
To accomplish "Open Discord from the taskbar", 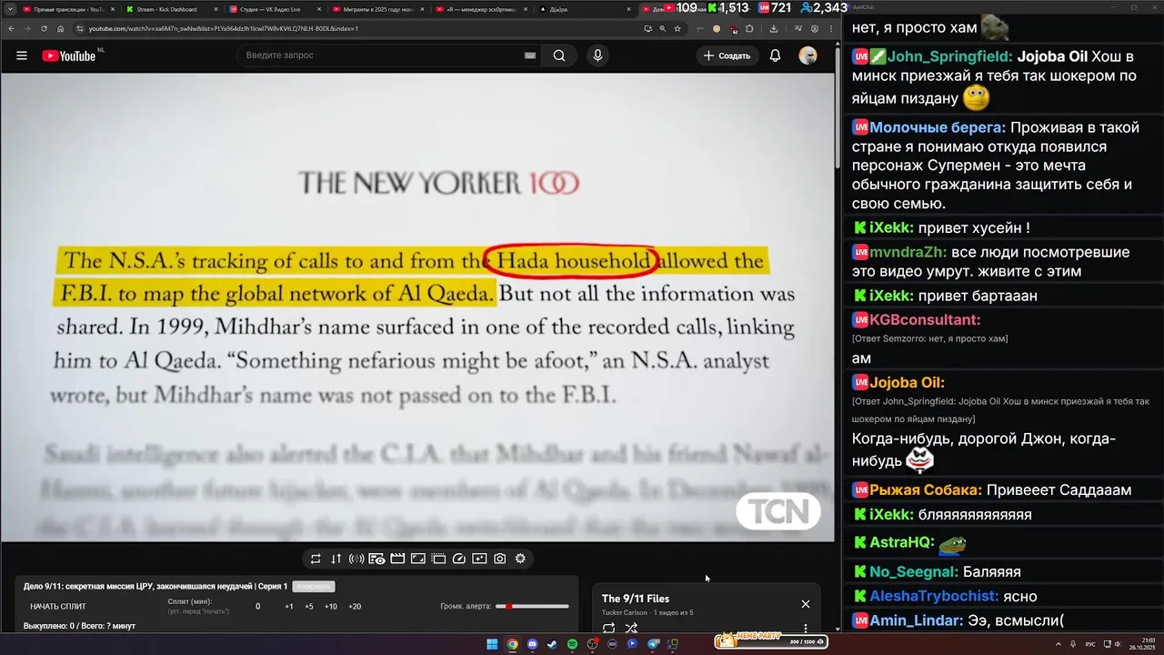I will point(532,644).
